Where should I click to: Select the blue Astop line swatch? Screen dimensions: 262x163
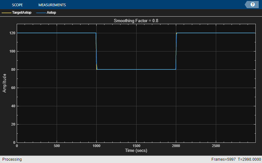point(41,13)
